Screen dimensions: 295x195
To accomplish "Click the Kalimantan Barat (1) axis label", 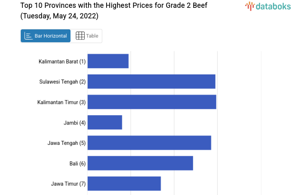I will (62, 61).
